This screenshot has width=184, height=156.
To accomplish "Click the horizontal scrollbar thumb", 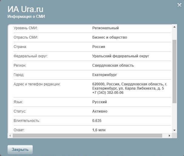I will (87, 136).
